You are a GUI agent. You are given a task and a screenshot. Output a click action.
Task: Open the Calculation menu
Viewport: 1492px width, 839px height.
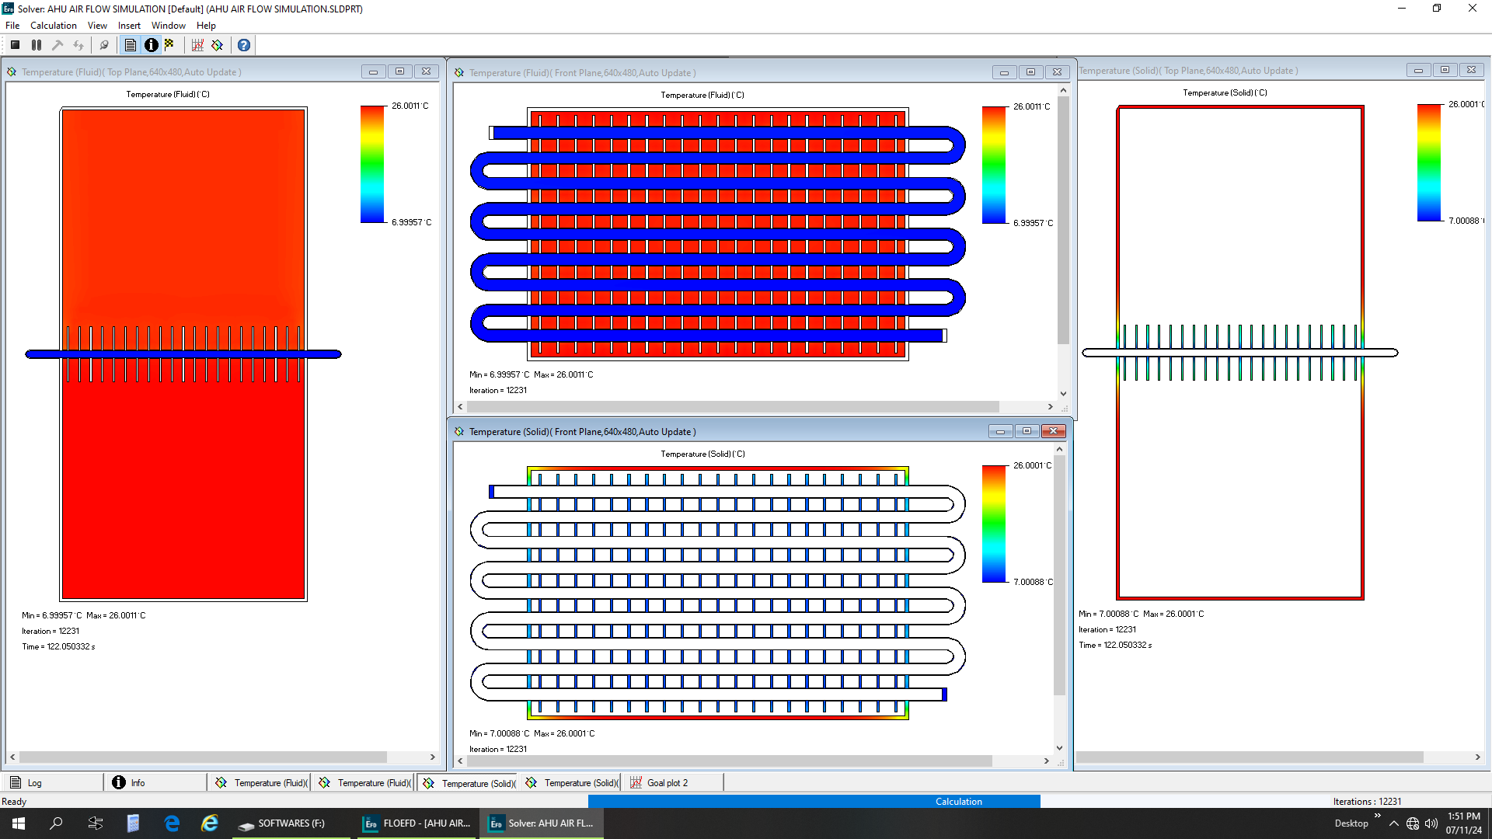54,26
